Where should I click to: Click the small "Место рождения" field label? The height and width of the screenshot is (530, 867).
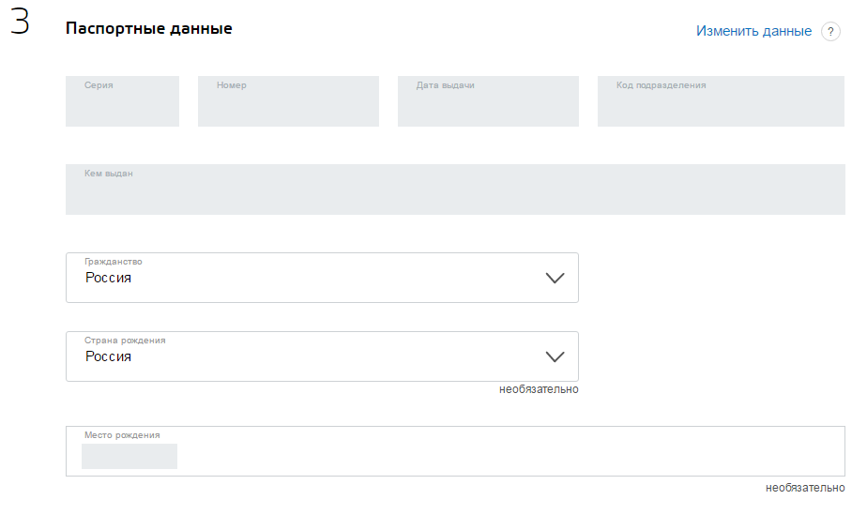pyautogui.click(x=122, y=435)
